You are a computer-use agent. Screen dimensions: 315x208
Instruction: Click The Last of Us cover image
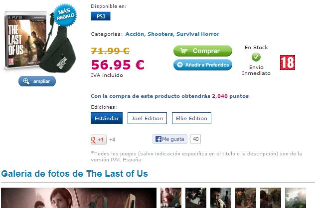pyautogui.click(x=26, y=40)
